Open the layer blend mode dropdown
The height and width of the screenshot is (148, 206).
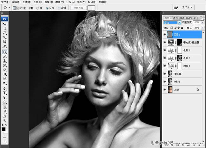pos(180,23)
